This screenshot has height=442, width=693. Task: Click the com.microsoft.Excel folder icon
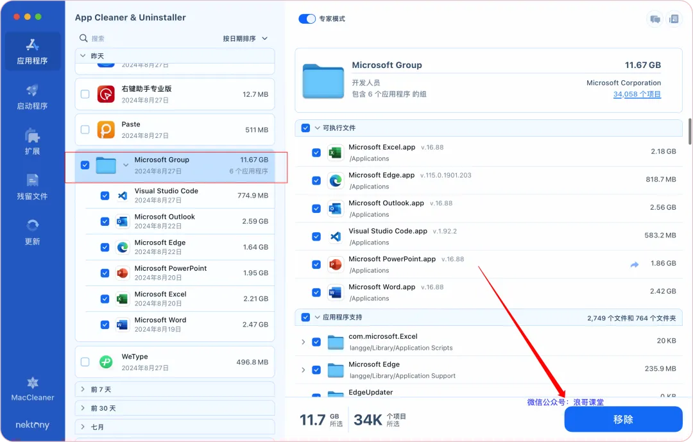(336, 342)
